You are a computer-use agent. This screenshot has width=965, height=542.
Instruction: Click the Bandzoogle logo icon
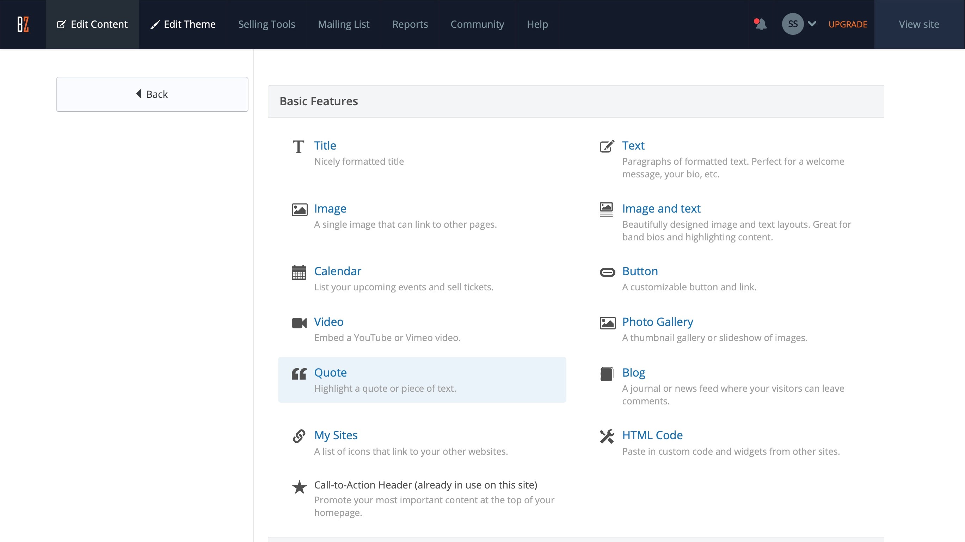point(23,24)
